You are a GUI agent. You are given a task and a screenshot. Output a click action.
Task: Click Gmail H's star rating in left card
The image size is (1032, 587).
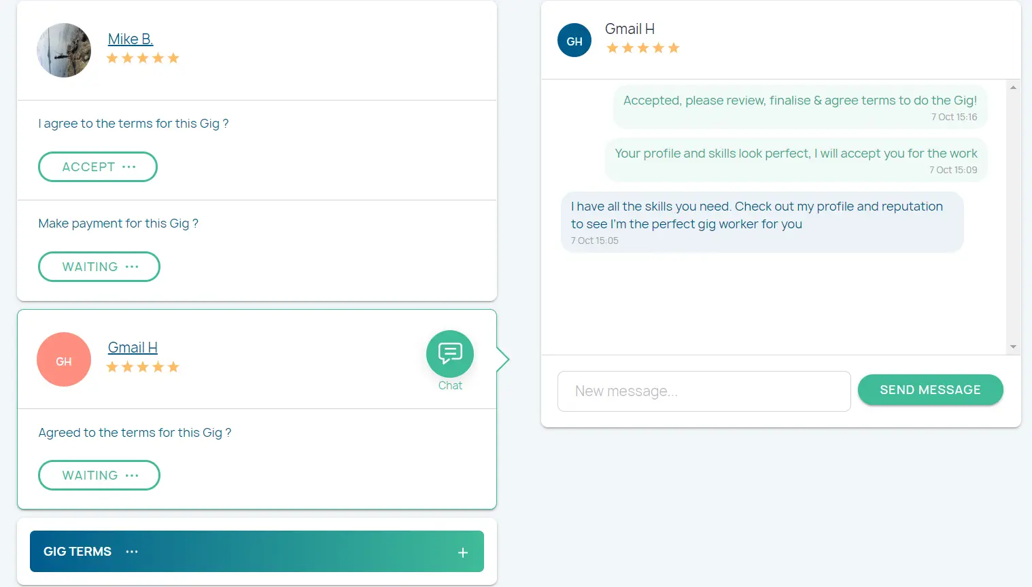point(143,368)
